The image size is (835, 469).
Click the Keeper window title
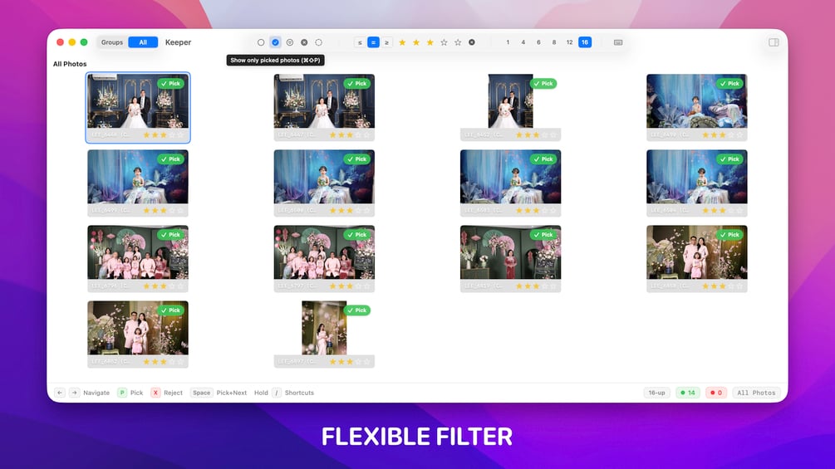coord(178,42)
